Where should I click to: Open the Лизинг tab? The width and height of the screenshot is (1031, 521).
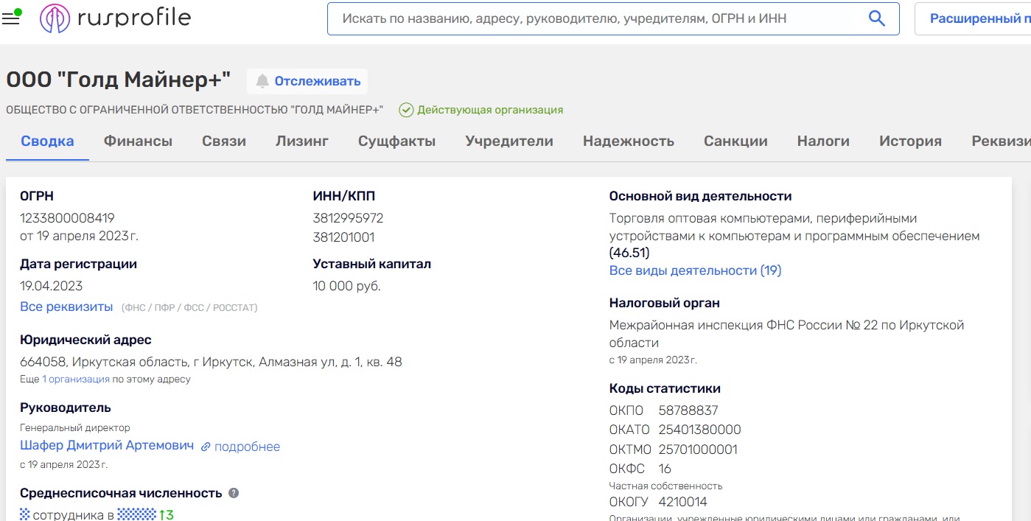point(302,141)
